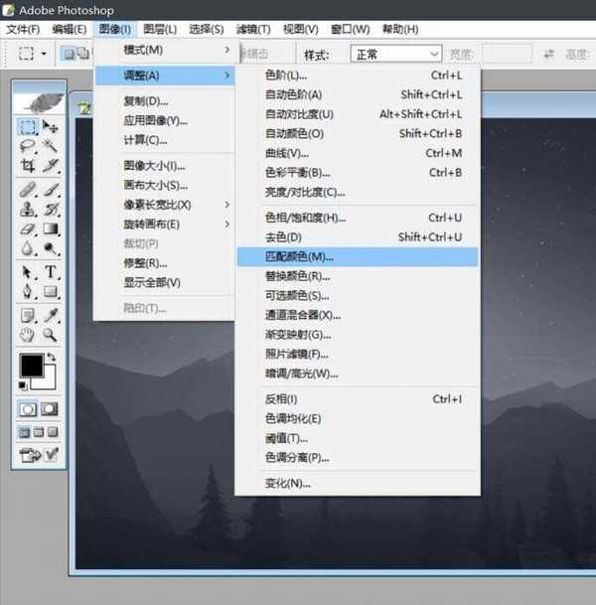Viewport: 596px width, 605px height.
Task: Expand the 调整(A) submenu
Action: (165, 76)
